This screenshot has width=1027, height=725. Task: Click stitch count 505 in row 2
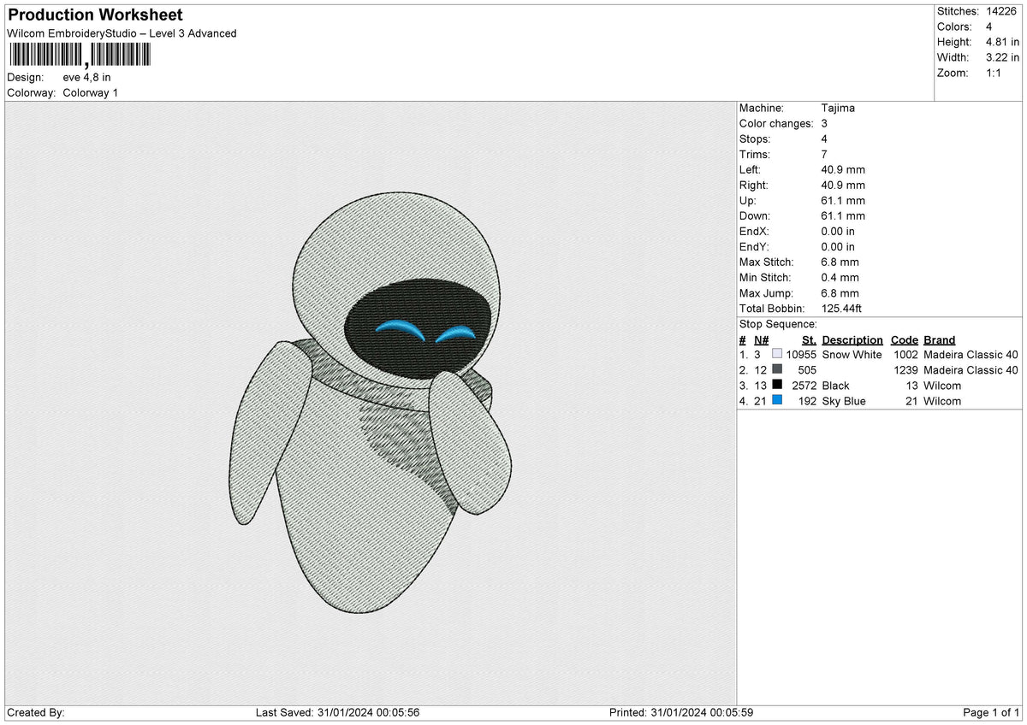coord(807,369)
